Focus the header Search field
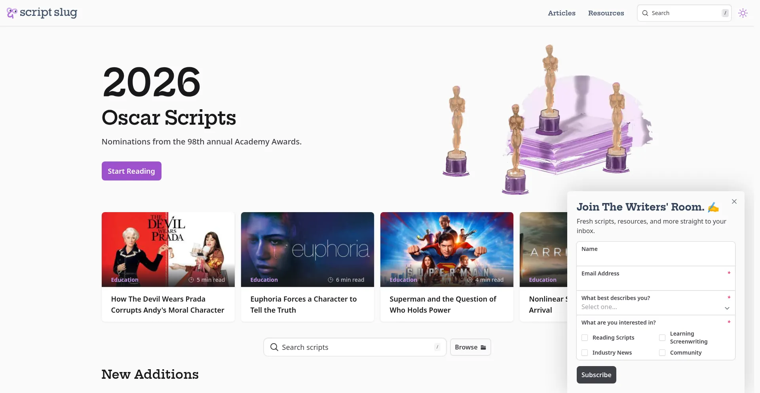This screenshot has height=393, width=760. point(684,13)
